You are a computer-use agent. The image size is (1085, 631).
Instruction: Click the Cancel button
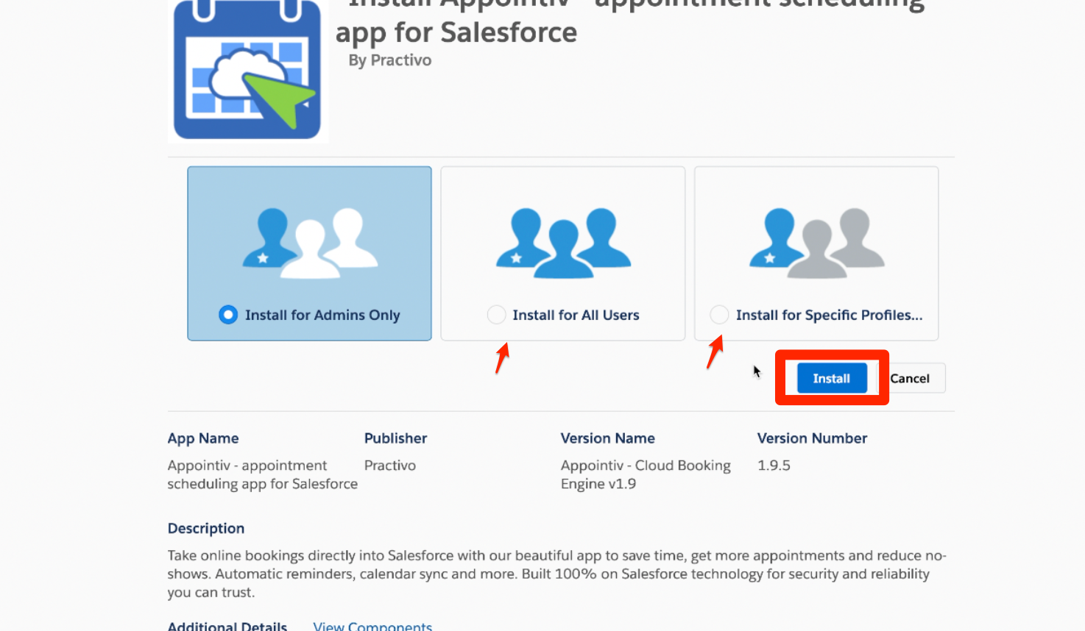tap(911, 378)
